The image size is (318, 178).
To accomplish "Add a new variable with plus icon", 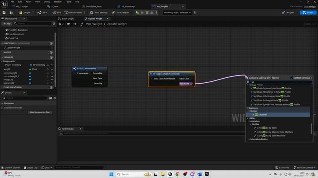I will pyautogui.click(x=51, y=57).
